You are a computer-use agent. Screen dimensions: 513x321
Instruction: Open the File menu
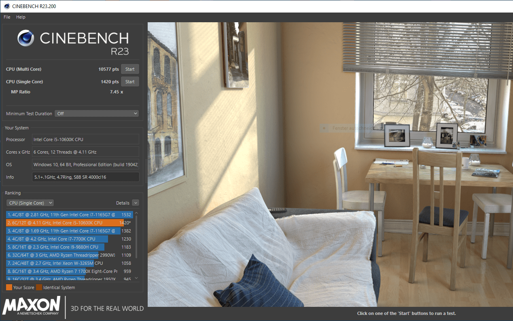7,17
